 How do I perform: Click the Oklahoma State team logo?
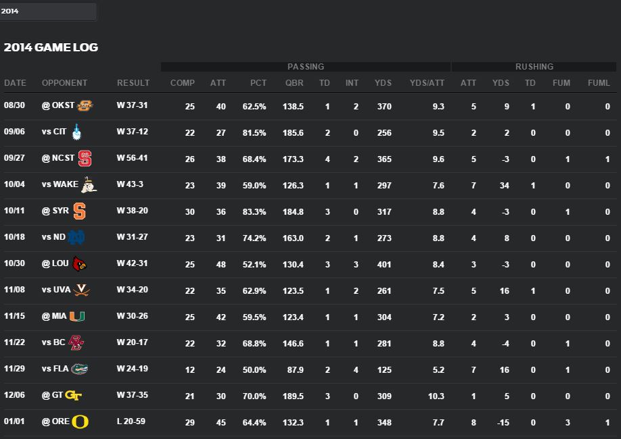(x=85, y=106)
